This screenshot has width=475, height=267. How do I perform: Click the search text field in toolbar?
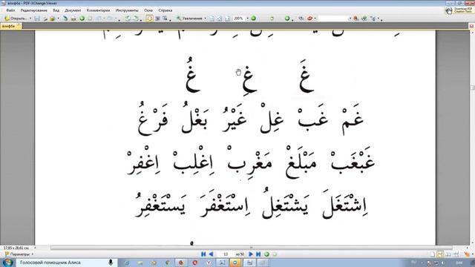pos(333,19)
